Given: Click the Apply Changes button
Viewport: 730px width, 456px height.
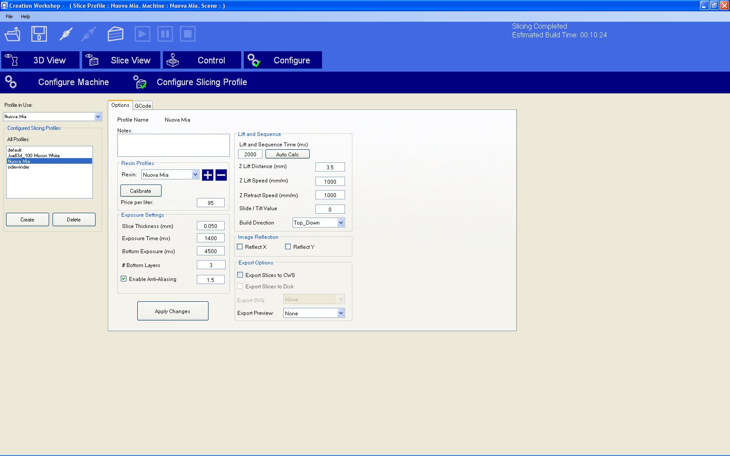Looking at the screenshot, I should 173,311.
